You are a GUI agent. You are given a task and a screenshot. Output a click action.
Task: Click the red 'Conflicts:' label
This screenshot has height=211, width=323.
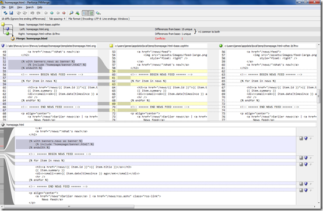tap(160, 38)
